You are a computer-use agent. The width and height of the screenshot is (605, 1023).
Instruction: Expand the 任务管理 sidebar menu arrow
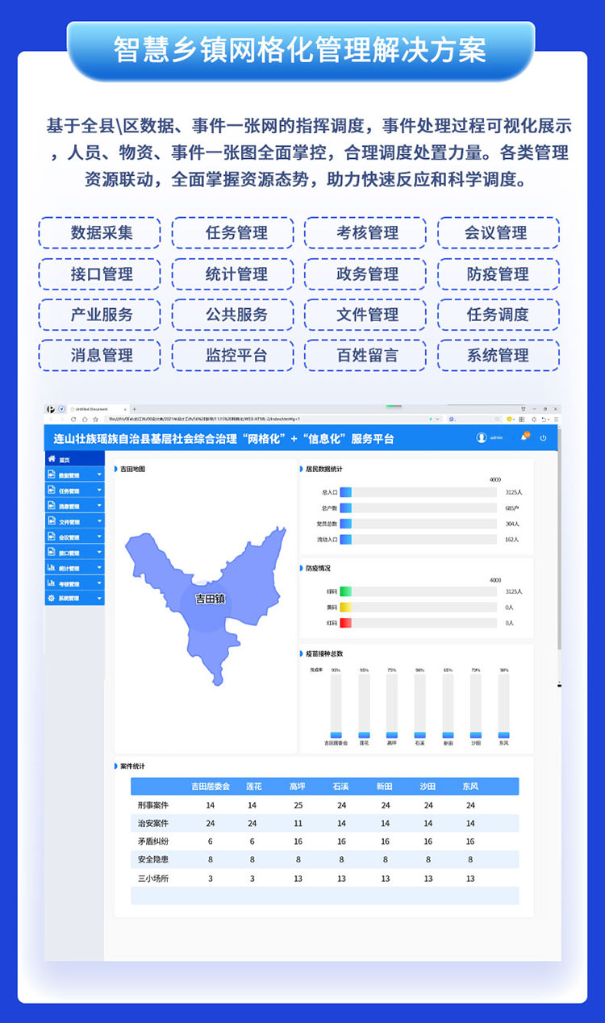pyautogui.click(x=99, y=491)
